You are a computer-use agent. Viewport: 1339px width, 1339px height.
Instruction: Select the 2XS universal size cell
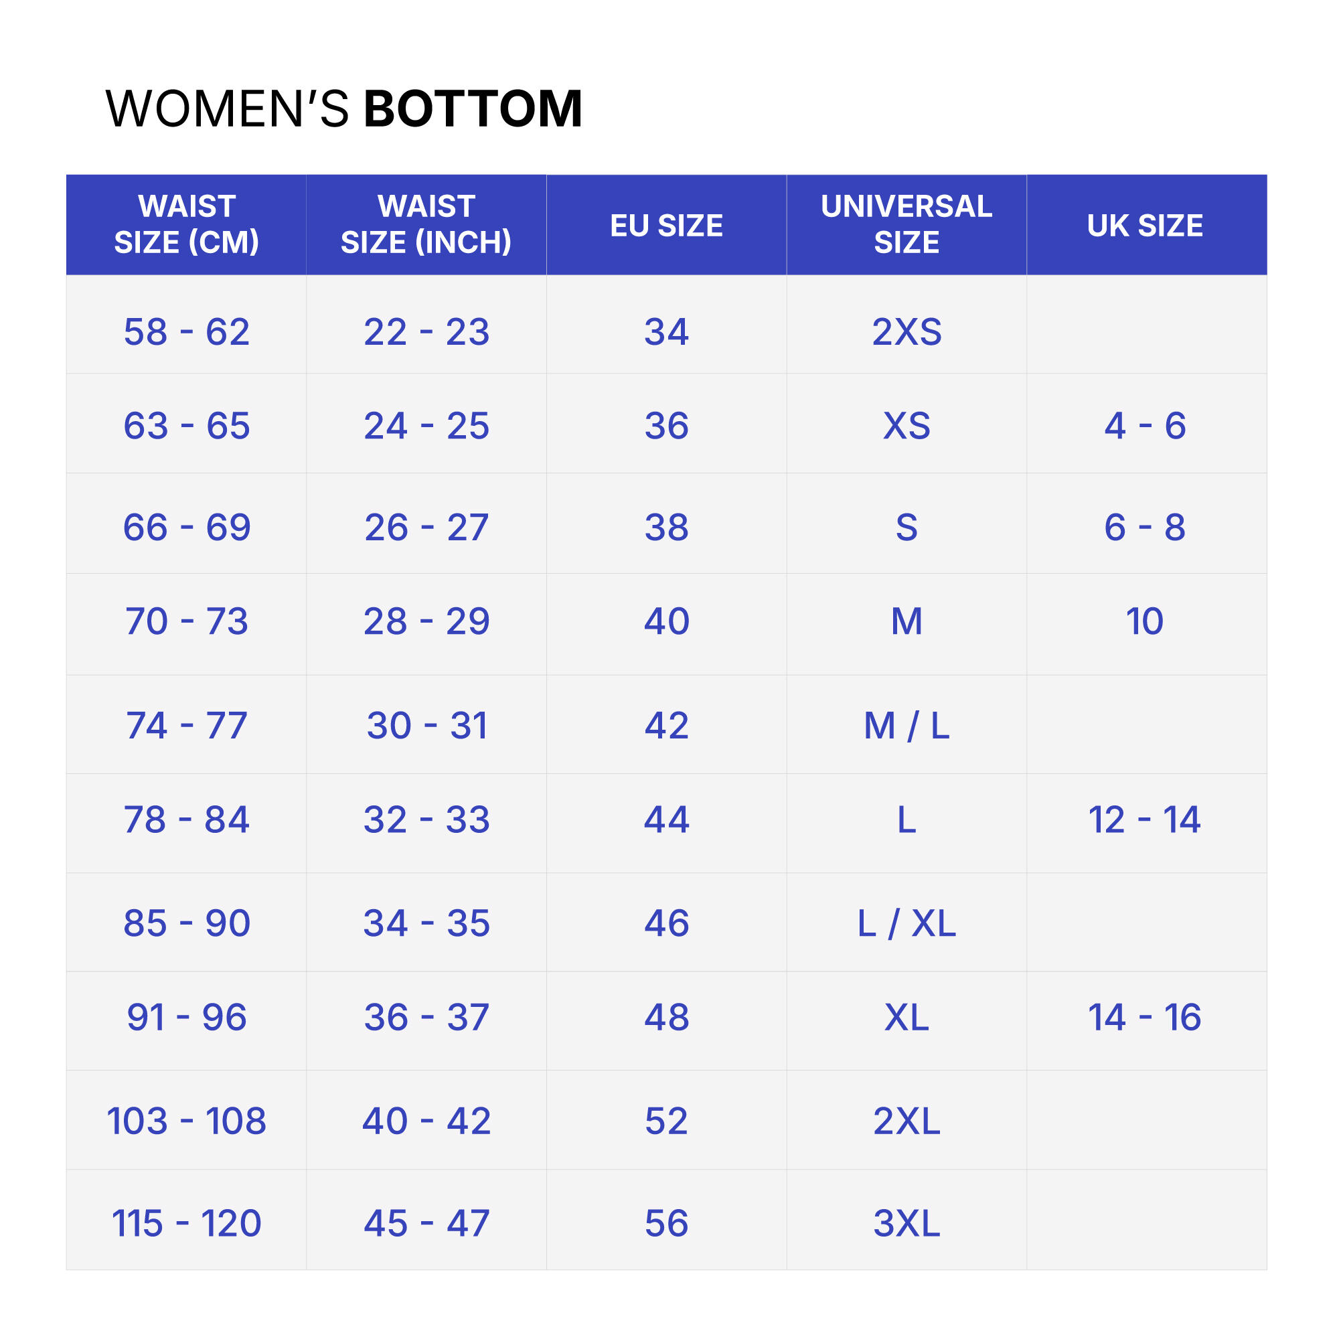[906, 331]
